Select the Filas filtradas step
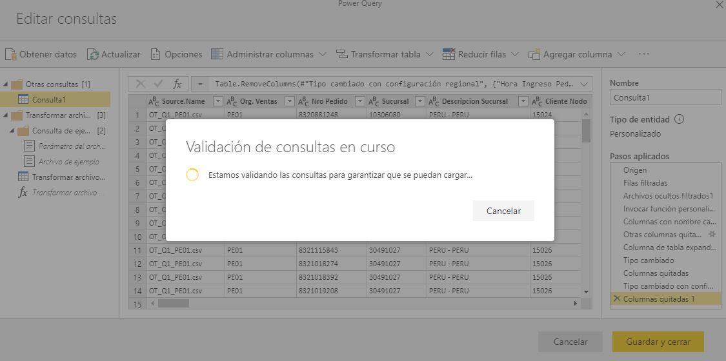 (665, 183)
